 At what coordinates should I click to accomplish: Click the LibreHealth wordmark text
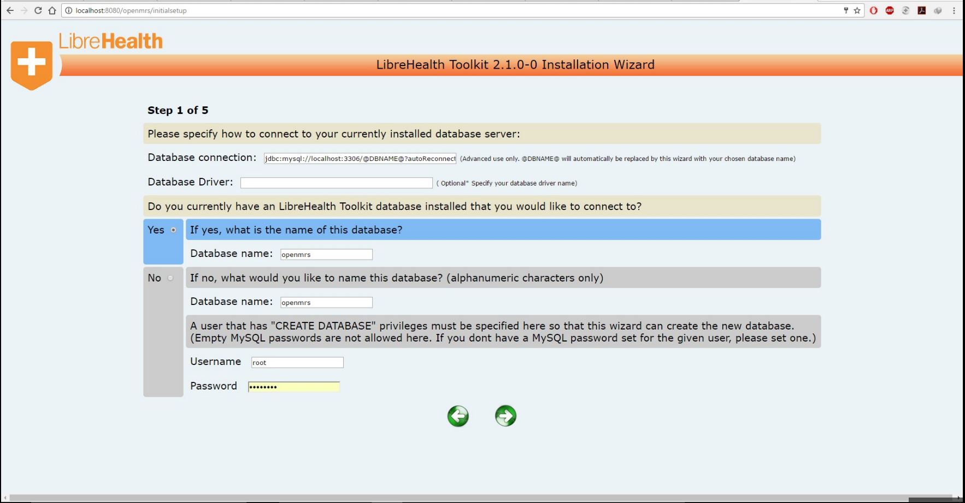[111, 41]
